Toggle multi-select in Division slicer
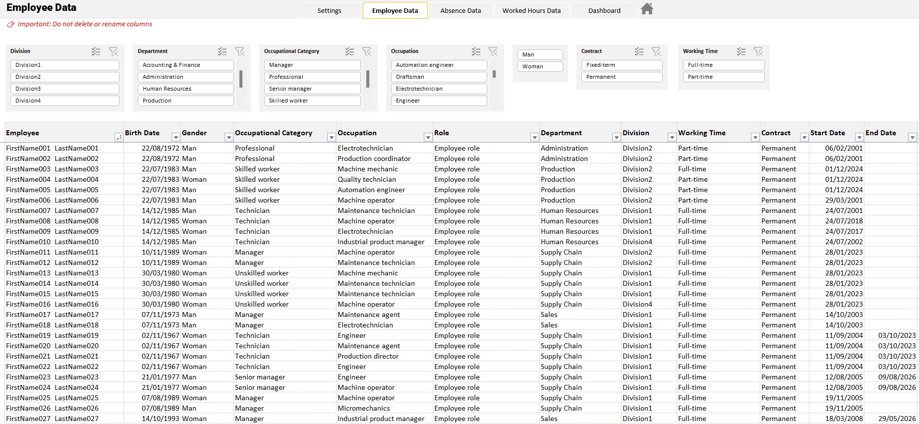 (96, 52)
